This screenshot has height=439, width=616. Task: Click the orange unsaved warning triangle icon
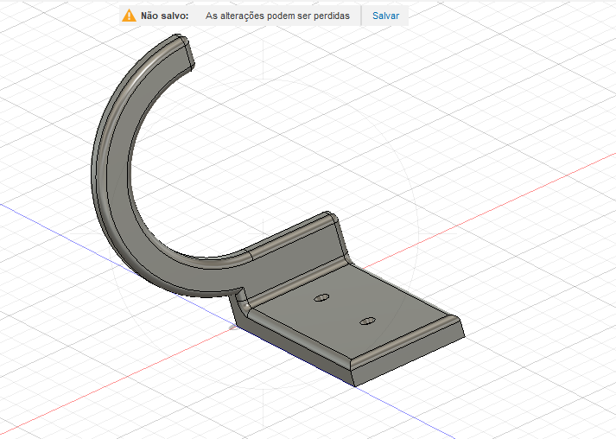pyautogui.click(x=129, y=16)
